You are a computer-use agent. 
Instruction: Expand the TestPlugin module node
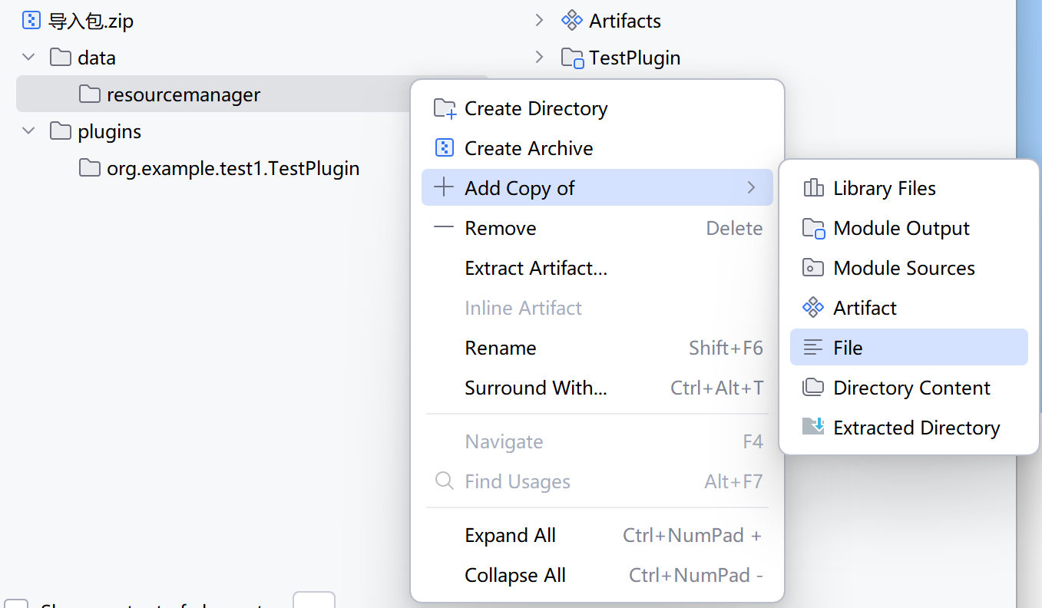click(540, 58)
